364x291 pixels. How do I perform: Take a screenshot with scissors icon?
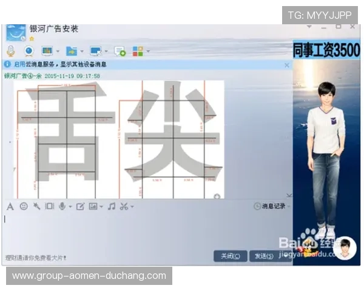click(124, 206)
